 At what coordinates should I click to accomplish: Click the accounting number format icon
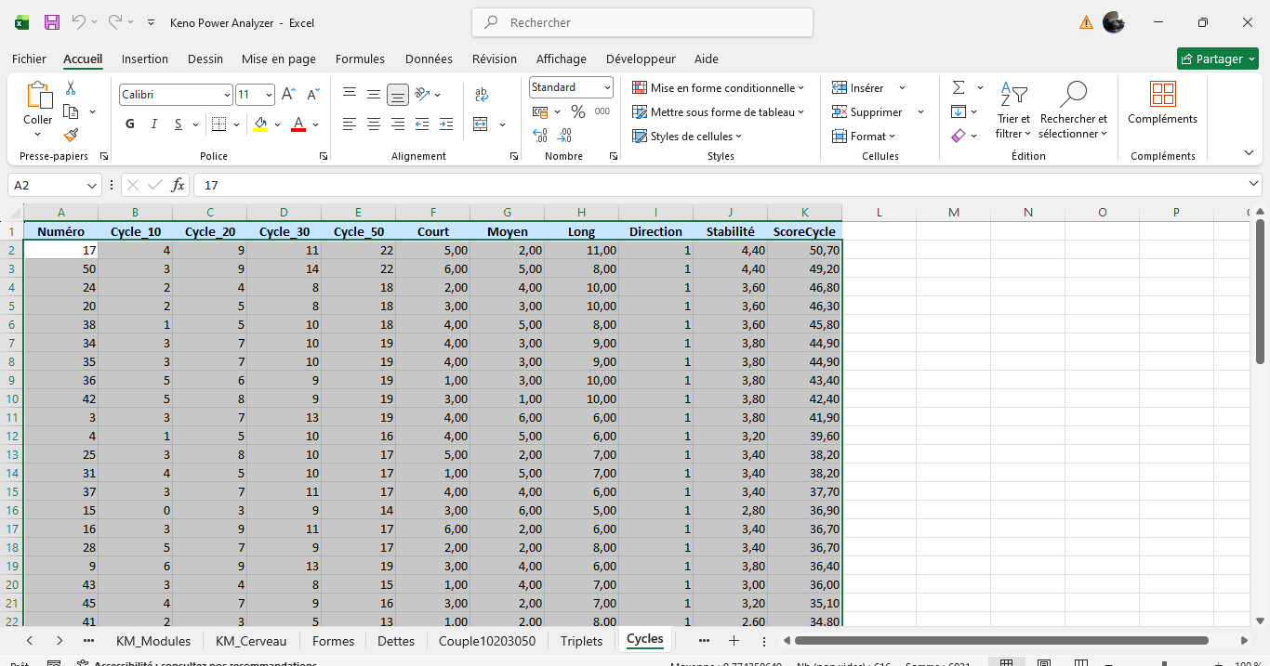point(540,111)
